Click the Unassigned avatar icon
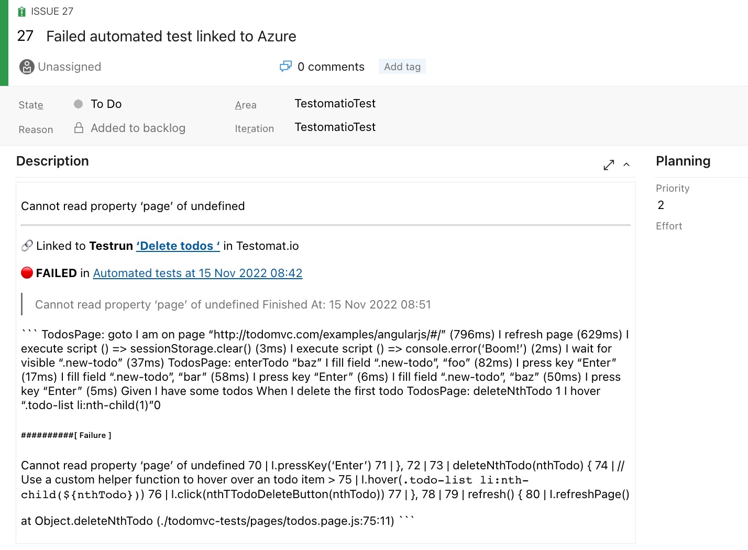Screen dimensions: 748x550 click(27, 67)
